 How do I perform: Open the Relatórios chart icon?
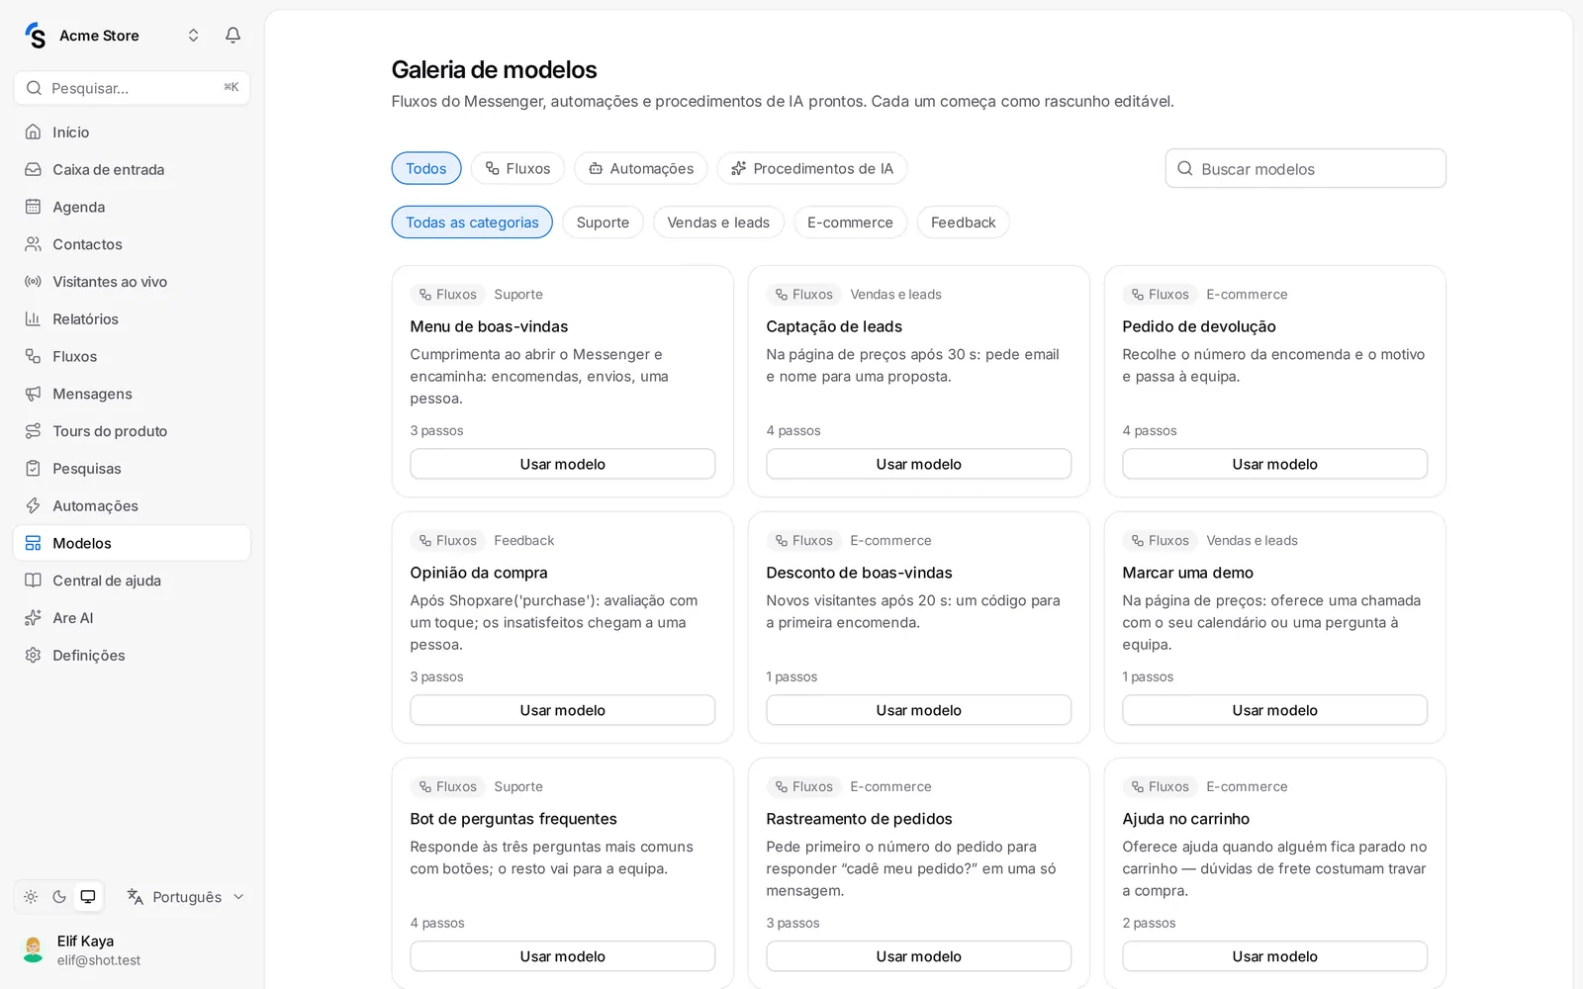(x=33, y=318)
